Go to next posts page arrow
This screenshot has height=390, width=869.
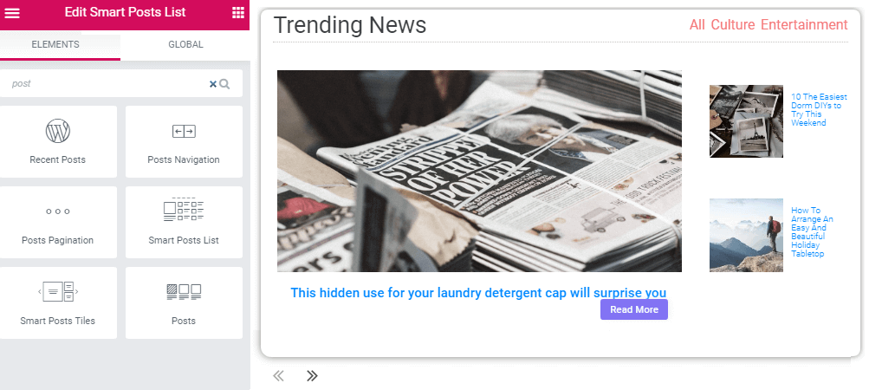pos(312,376)
